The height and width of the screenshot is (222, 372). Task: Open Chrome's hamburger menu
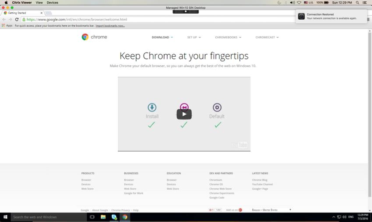(368, 19)
